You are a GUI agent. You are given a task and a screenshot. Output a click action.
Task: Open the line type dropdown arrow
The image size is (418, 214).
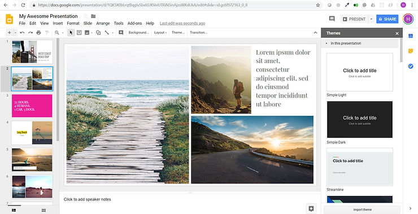[112, 33]
